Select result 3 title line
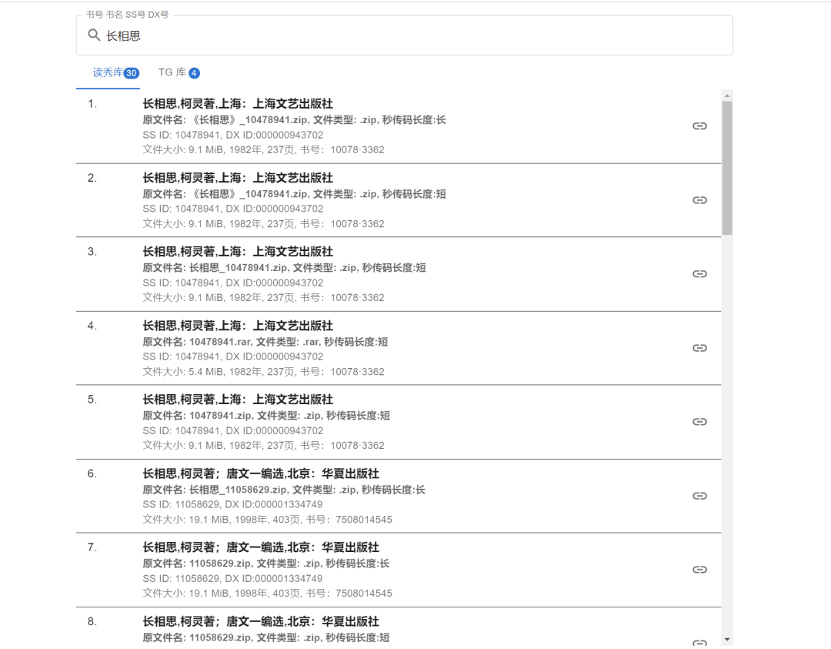Image resolution: width=831 pixels, height=649 pixels. (238, 251)
